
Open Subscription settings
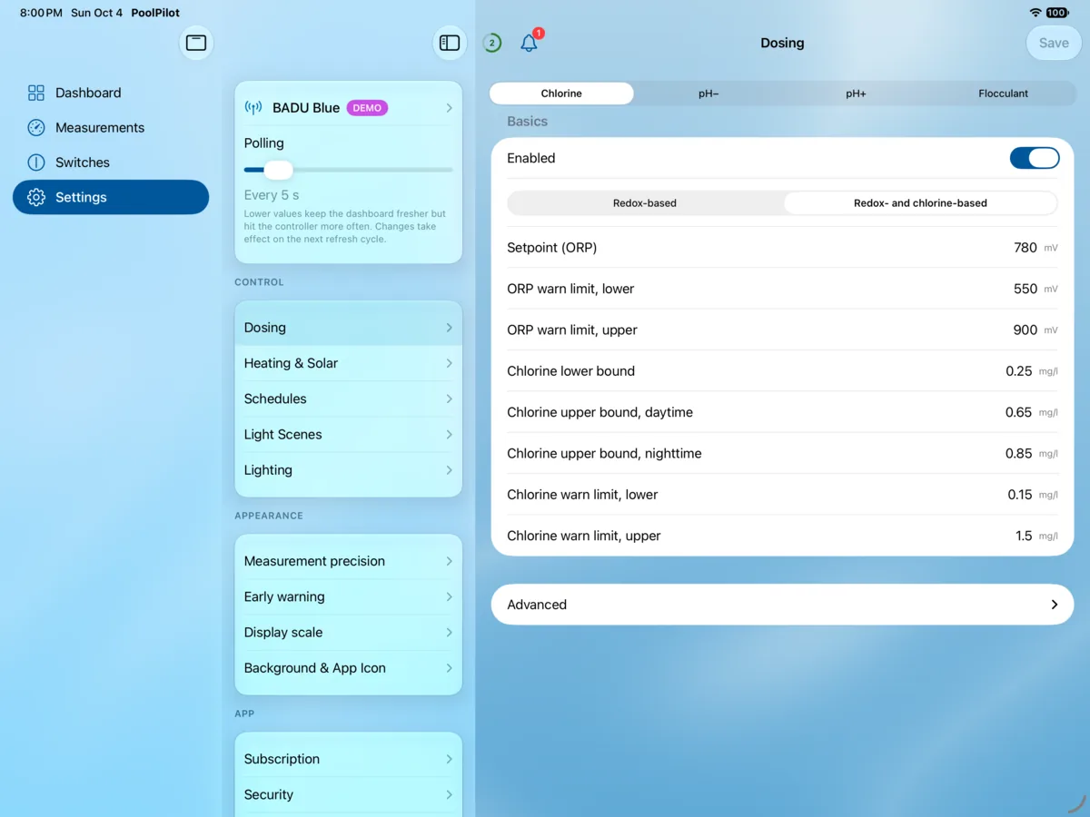[x=349, y=759]
